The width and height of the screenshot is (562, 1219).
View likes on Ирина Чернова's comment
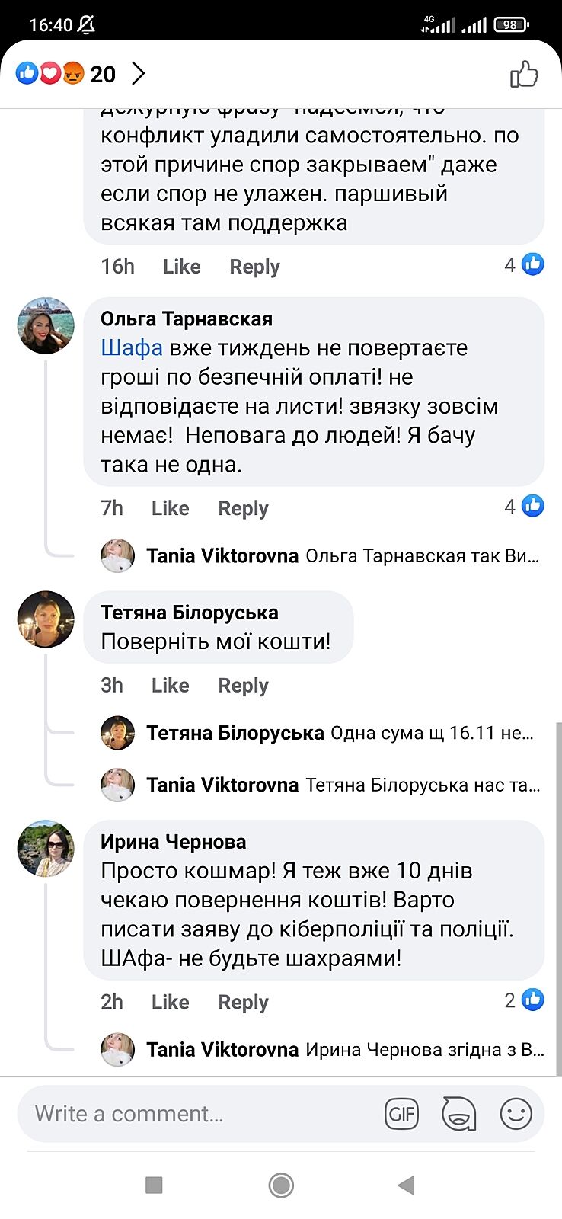pos(524,1000)
